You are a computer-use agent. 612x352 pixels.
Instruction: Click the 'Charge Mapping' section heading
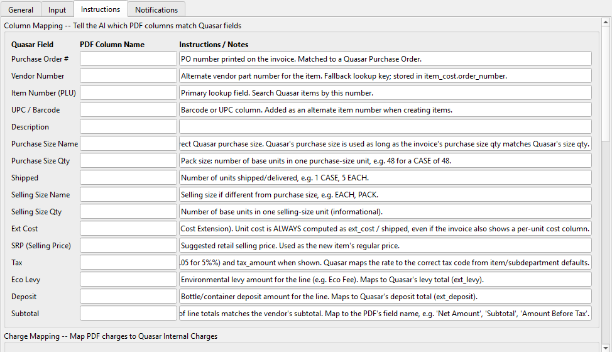point(111,336)
